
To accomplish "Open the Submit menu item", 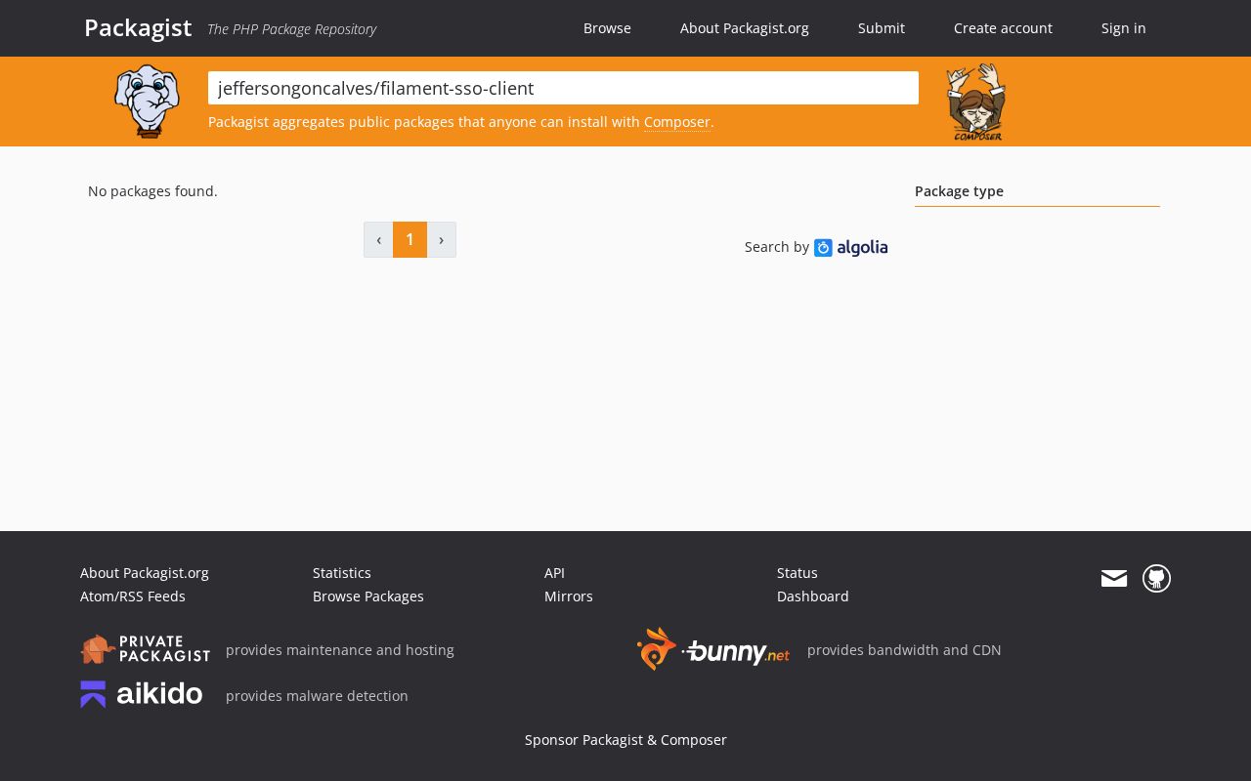I will pyautogui.click(x=882, y=28).
